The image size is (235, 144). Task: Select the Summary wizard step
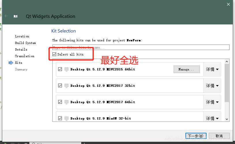tap(21, 69)
